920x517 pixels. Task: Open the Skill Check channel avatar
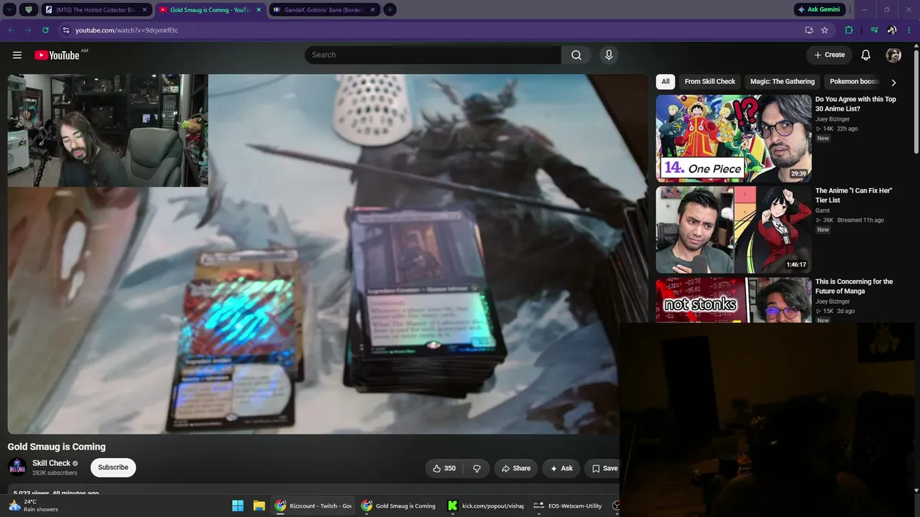(x=17, y=467)
